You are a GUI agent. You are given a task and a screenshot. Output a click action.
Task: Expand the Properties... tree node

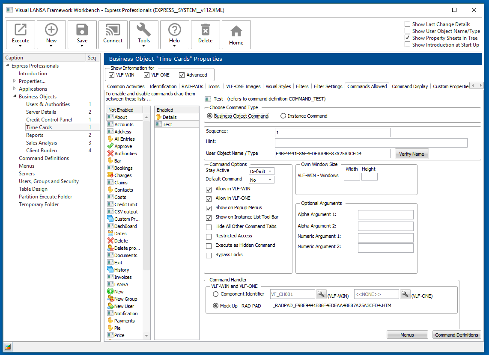click(15, 81)
